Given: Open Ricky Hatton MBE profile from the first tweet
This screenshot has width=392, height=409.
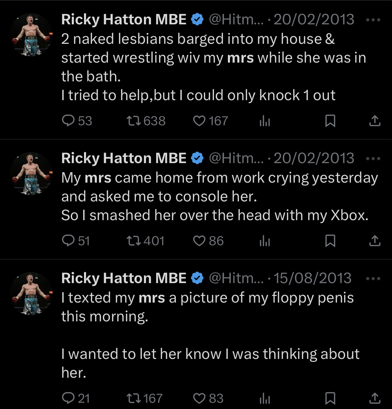Looking at the screenshot, I should (124, 19).
